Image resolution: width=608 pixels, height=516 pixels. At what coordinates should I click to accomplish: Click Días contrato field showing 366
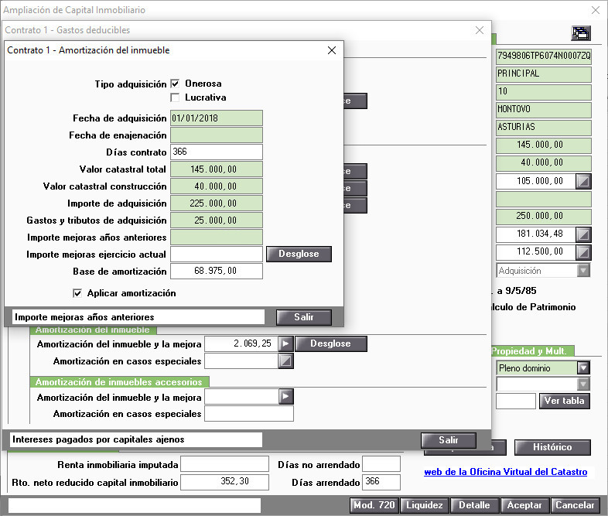[x=217, y=152]
